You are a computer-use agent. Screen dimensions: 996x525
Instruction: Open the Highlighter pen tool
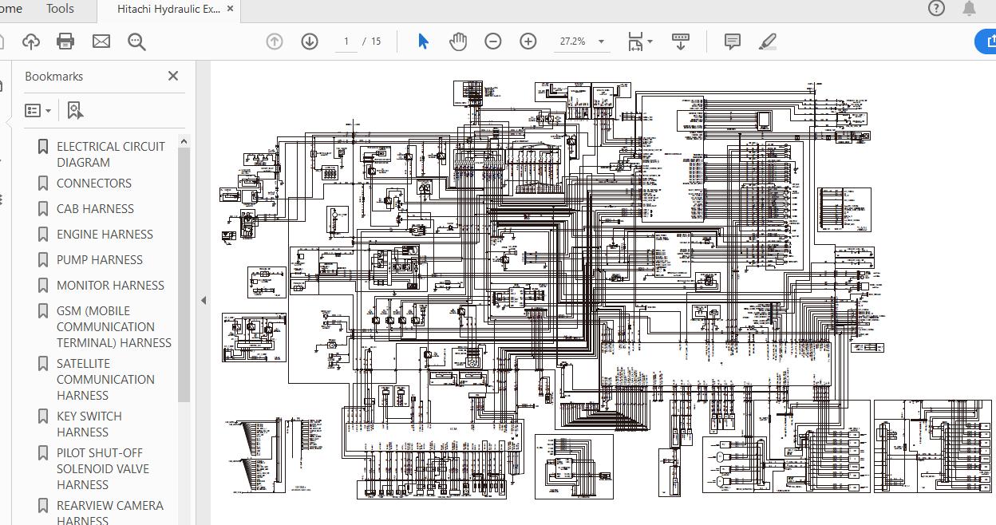767,41
